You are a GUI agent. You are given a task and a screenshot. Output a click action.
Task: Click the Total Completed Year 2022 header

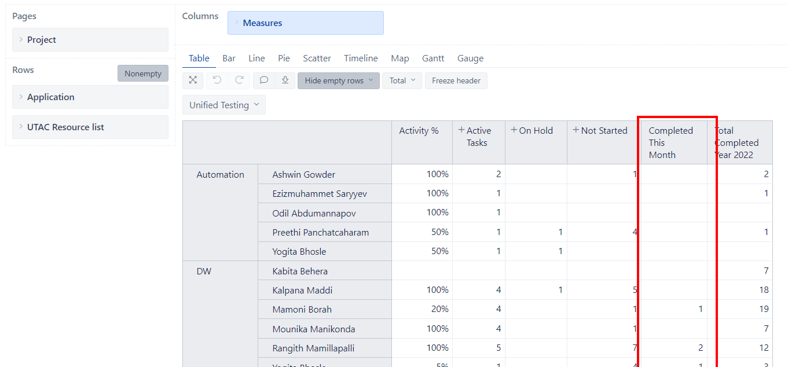point(740,142)
